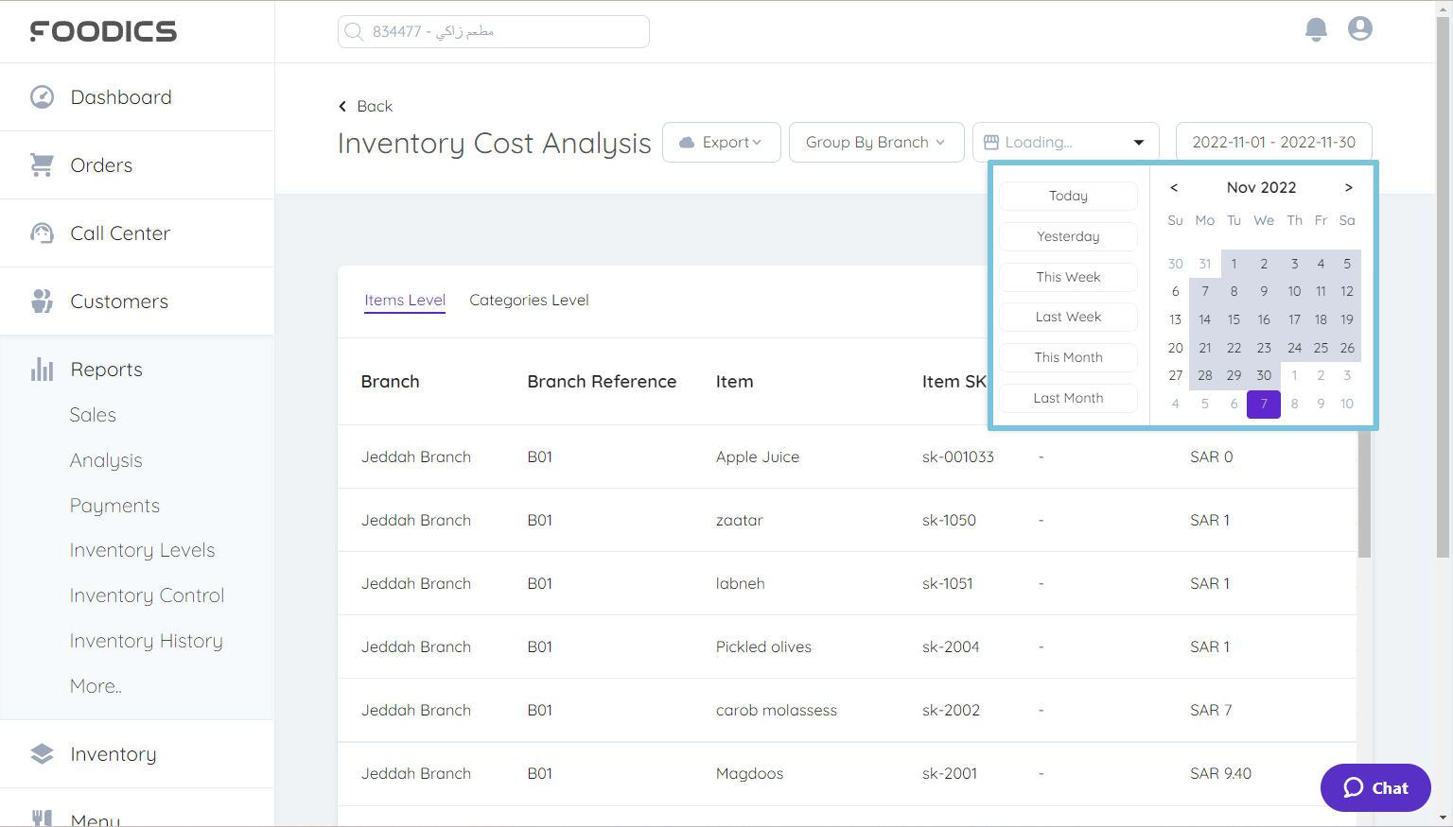
Task: Switch to the Items Level tab
Action: click(405, 300)
